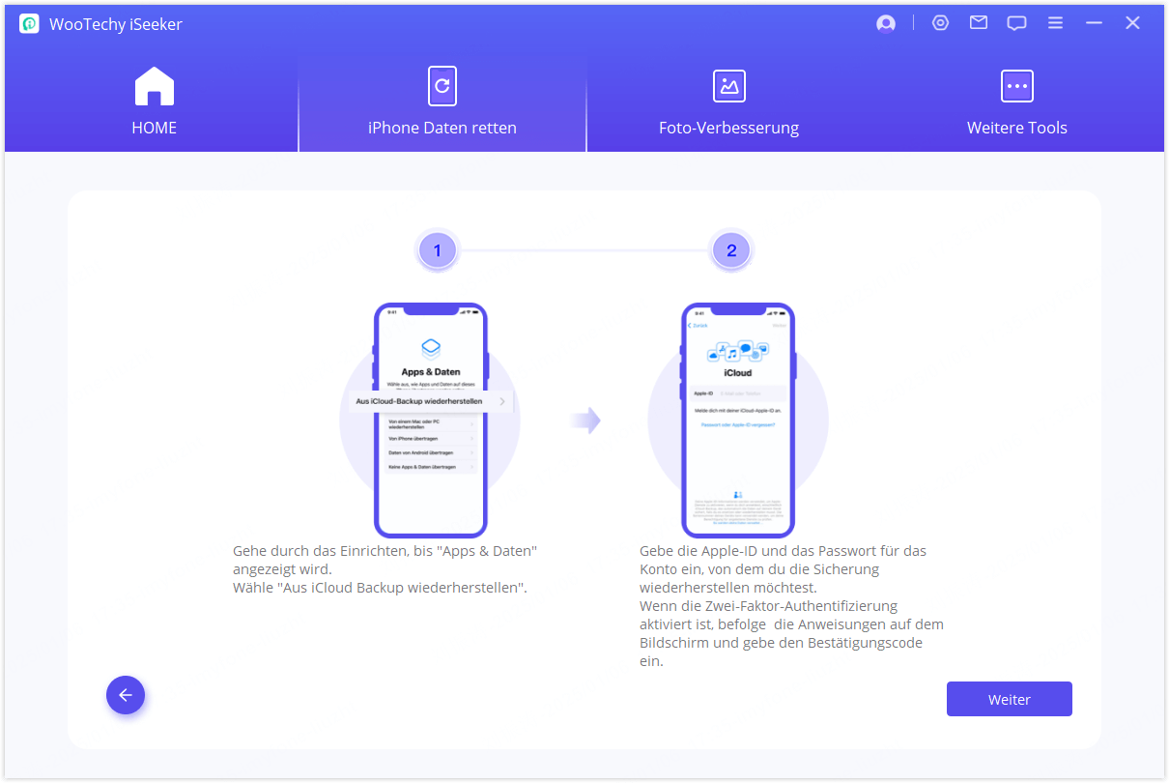Click the iCloud login phone illustration

point(738,420)
